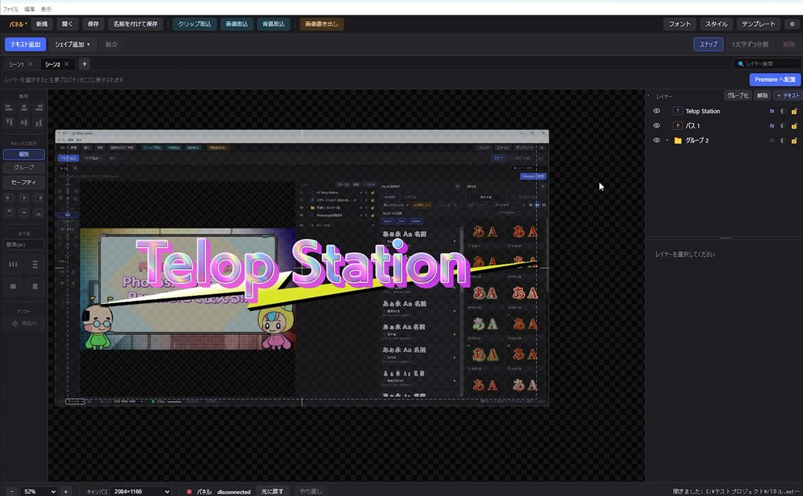This screenshot has width=803, height=496.
Task: Zoom out with the minus button
Action: (11, 491)
